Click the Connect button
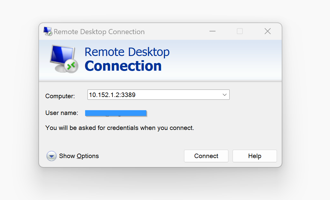 point(206,156)
